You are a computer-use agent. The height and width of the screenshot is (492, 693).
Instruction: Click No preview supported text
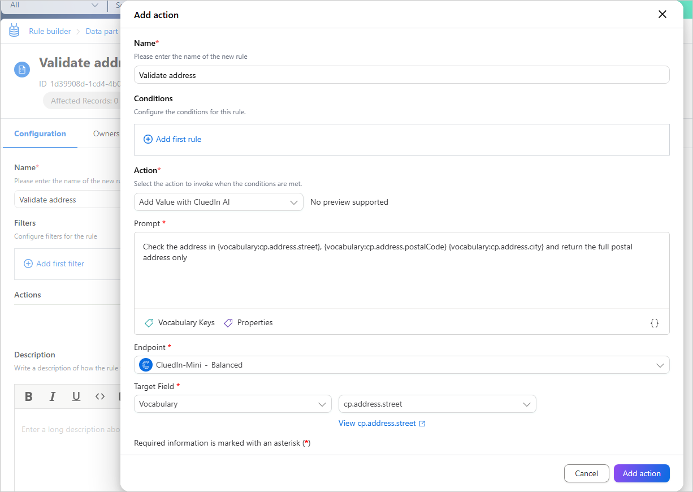point(349,202)
